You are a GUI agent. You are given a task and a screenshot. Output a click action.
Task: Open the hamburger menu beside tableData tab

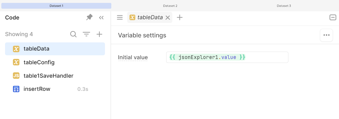pyautogui.click(x=120, y=17)
